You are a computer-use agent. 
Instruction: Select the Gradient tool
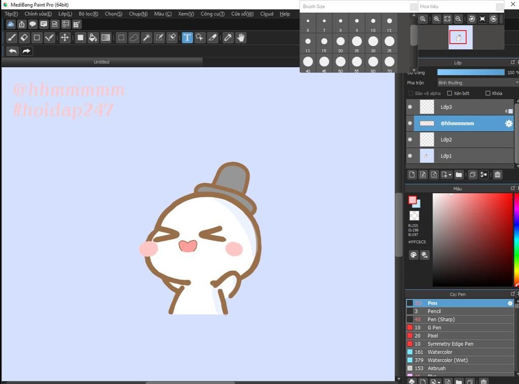coord(106,37)
